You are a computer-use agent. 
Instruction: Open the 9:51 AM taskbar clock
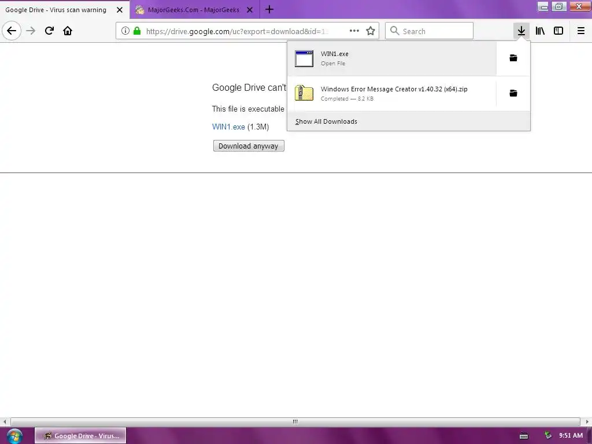tap(571, 436)
